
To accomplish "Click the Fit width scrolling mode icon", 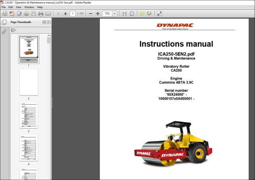I will 125,14.
